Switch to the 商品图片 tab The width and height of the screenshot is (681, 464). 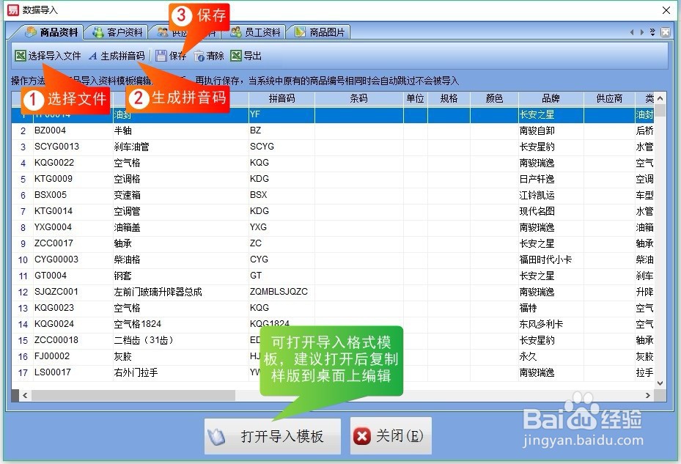pos(320,32)
